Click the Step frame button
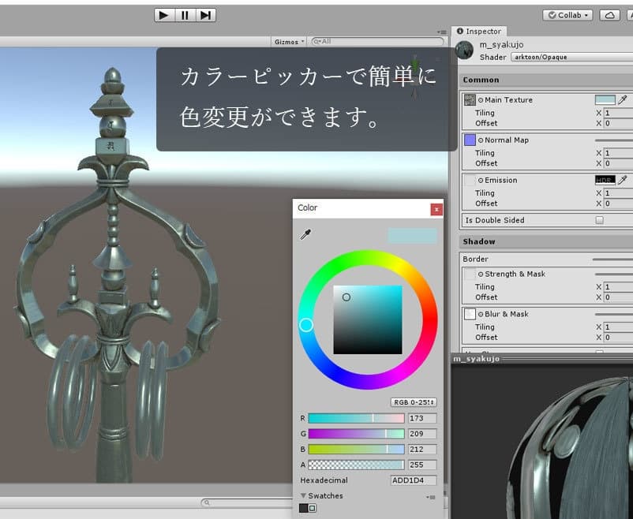633x519 pixels. (x=205, y=15)
